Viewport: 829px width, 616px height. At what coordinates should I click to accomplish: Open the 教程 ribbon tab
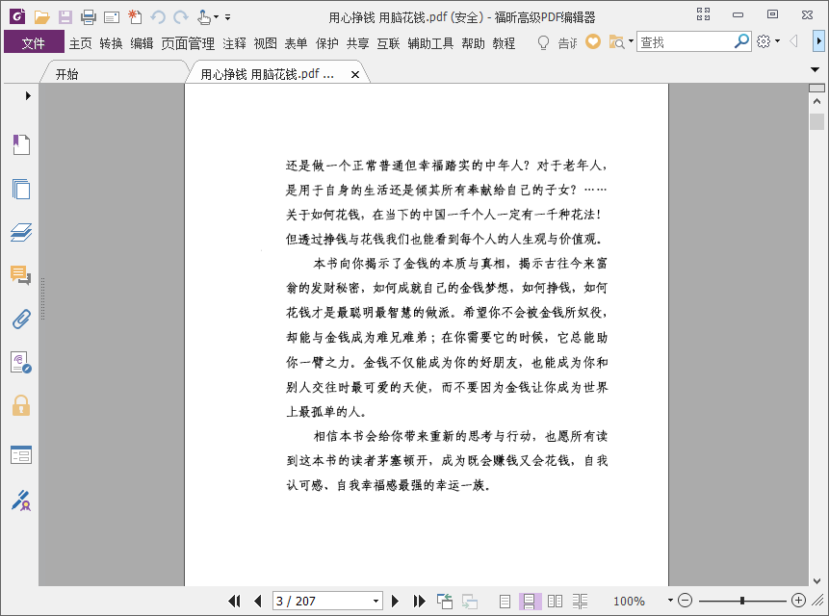point(504,43)
